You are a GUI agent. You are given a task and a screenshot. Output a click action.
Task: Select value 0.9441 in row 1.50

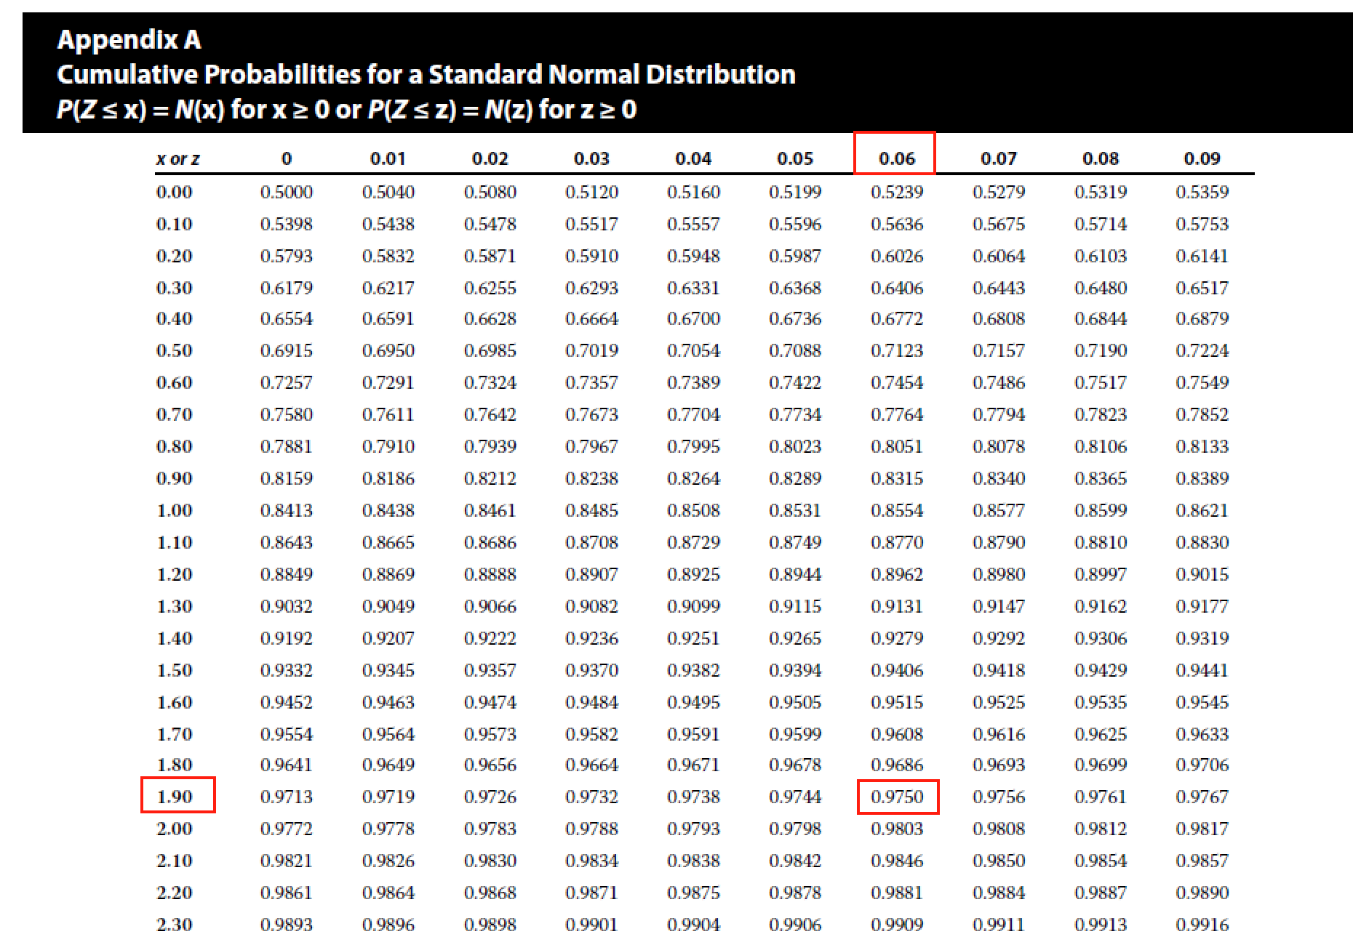(x=1202, y=670)
